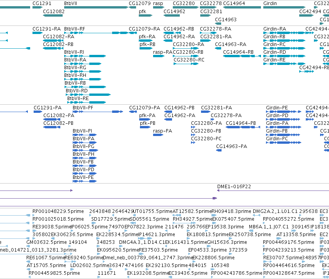Screen dimensions: 329x279
Task: Click the pfk-RB transcript
Action: [x=146, y=48]
